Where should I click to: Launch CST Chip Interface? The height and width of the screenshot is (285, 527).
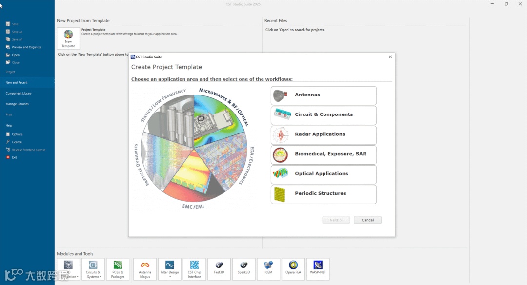point(194,269)
